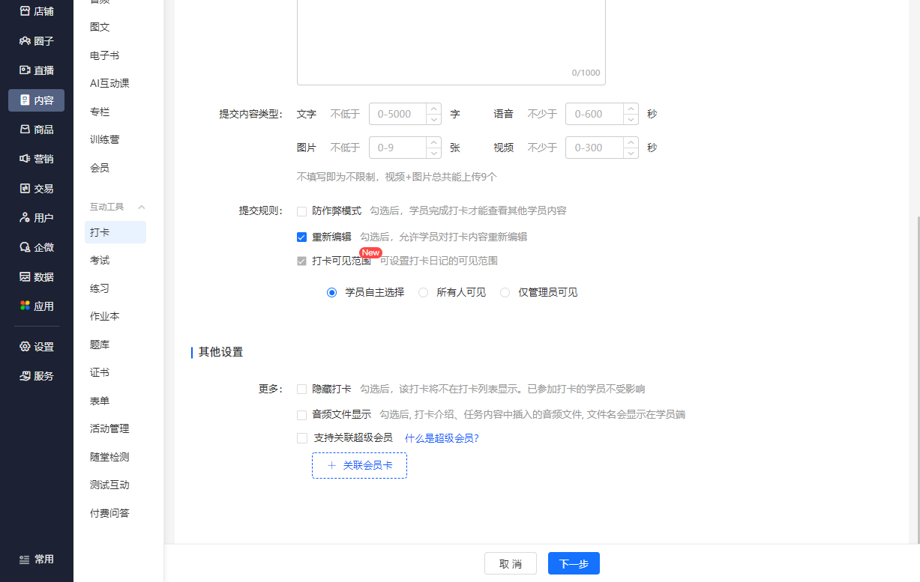This screenshot has width=920, height=582.
Task: Open the 设置 settings section
Action: (35, 346)
